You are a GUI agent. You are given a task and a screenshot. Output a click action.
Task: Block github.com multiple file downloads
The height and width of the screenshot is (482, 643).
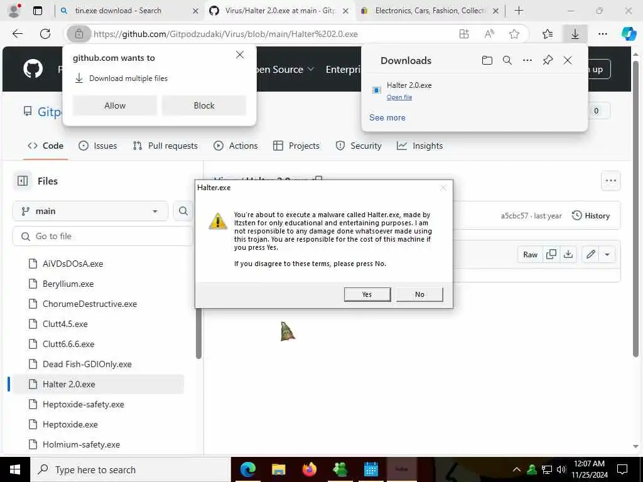tap(204, 105)
